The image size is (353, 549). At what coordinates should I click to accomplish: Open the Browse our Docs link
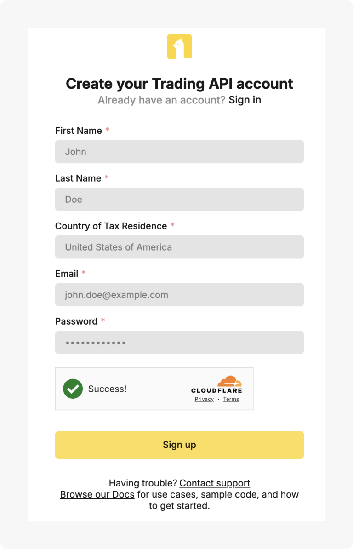click(x=97, y=495)
